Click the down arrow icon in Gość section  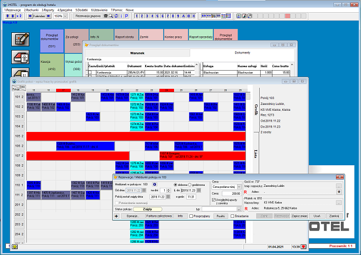(339, 192)
